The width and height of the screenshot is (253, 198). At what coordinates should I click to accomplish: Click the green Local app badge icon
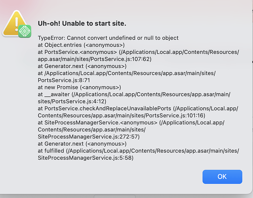(x=25, y=31)
